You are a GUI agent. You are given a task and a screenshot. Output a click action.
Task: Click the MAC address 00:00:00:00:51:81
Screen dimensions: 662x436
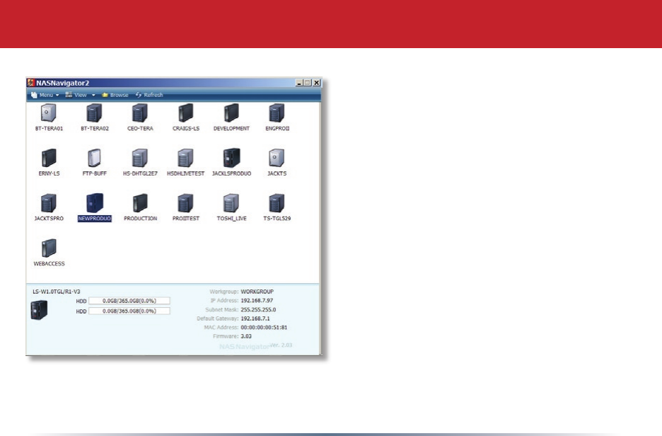pyautogui.click(x=264, y=328)
